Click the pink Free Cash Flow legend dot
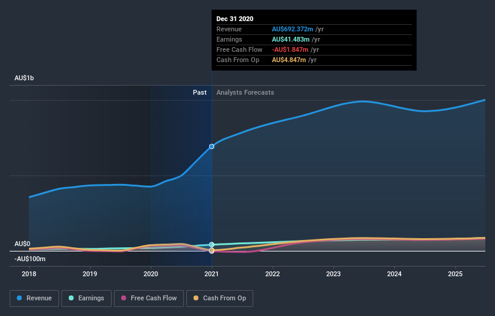Viewport: 495px width, 316px height. coord(124,298)
